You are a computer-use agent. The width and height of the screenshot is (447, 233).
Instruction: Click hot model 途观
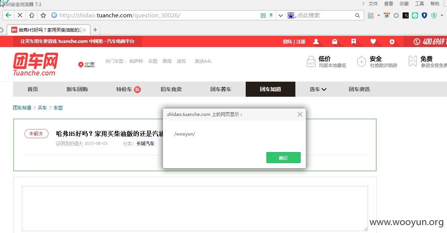(x=181, y=61)
